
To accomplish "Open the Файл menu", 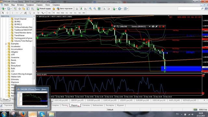I will (6, 5).
